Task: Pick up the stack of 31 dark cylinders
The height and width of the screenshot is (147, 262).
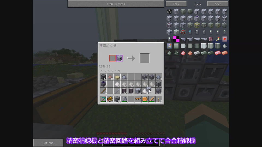Action: 131,91
